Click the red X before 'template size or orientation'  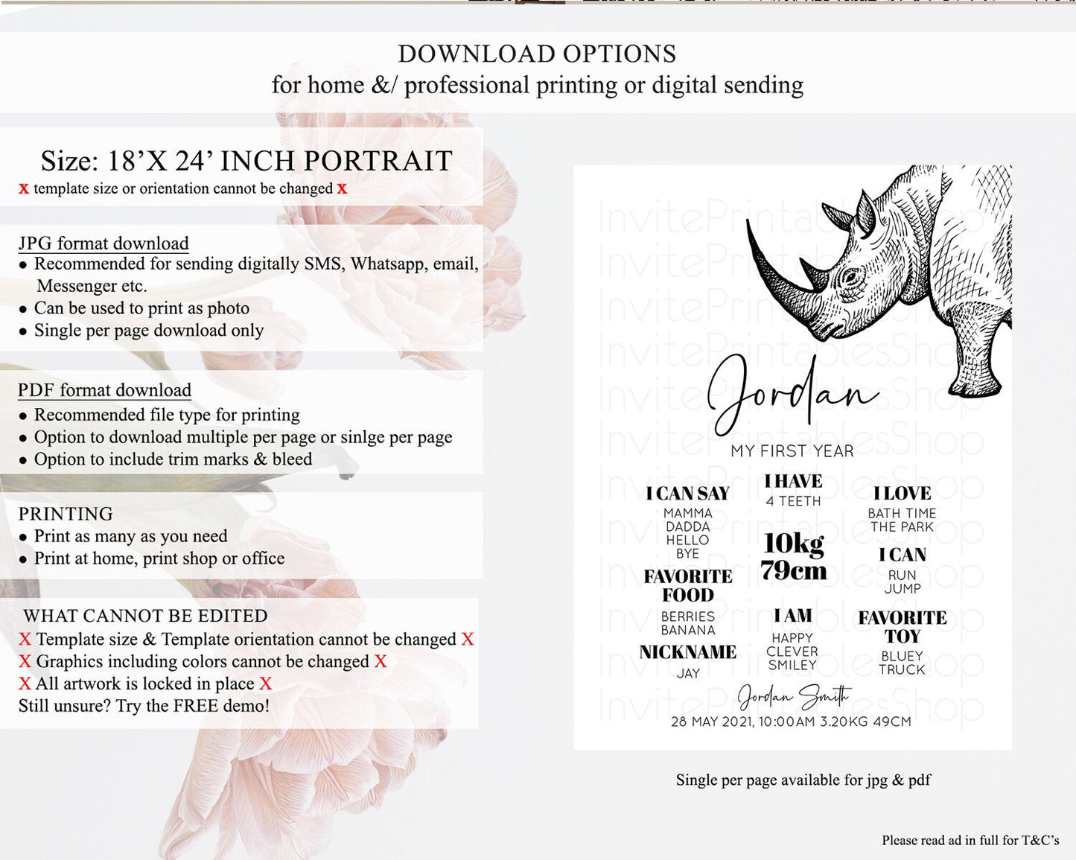click(x=24, y=189)
